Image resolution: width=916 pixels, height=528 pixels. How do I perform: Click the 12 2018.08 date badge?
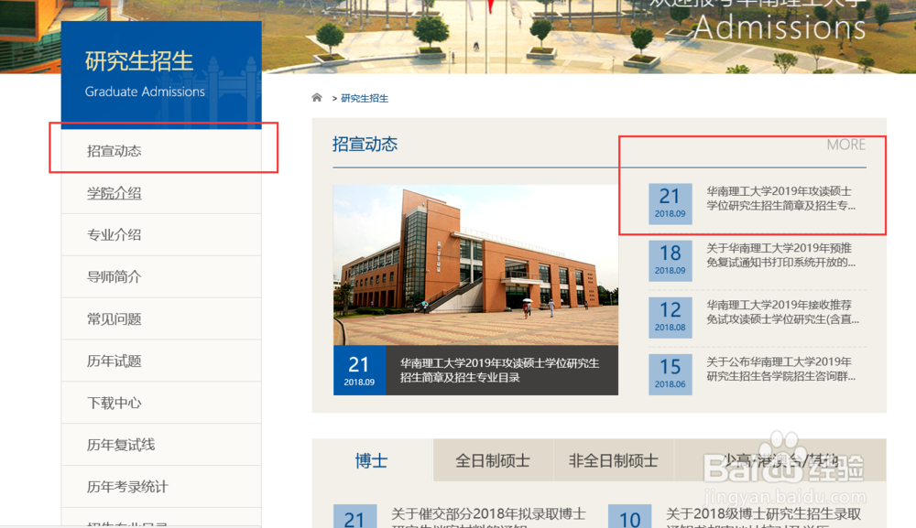click(x=671, y=318)
